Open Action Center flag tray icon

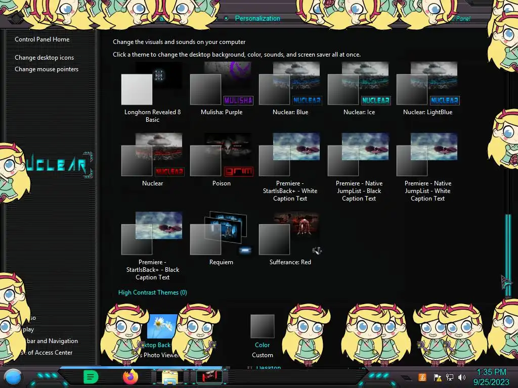pos(438,377)
